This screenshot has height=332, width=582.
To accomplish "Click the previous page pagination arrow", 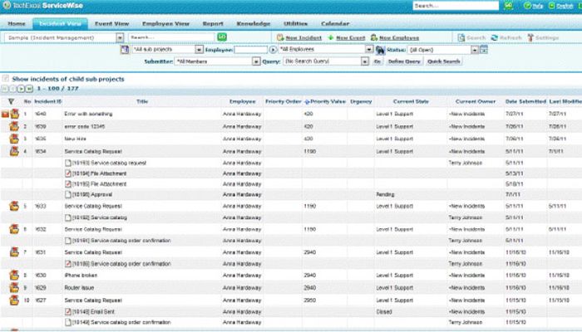I will point(12,89).
